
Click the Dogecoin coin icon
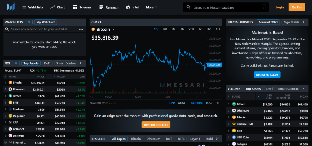[11, 116]
